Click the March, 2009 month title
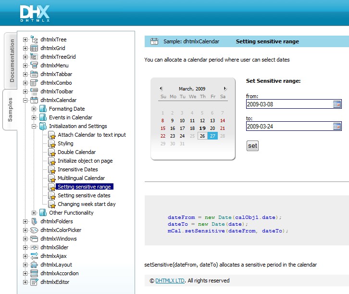 pyautogui.click(x=192, y=89)
